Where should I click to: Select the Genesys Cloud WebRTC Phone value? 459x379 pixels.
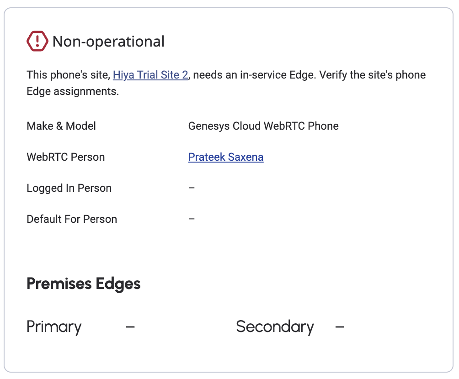pyautogui.click(x=263, y=126)
